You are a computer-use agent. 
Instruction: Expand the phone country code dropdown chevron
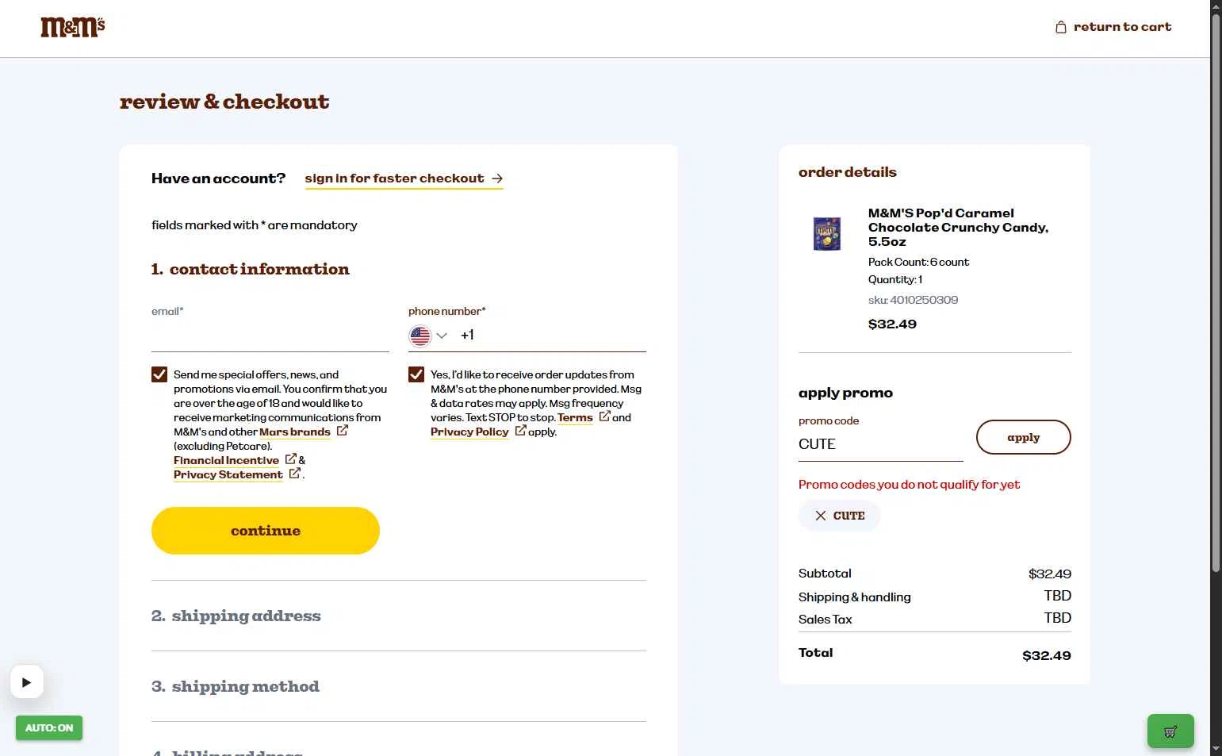(442, 336)
